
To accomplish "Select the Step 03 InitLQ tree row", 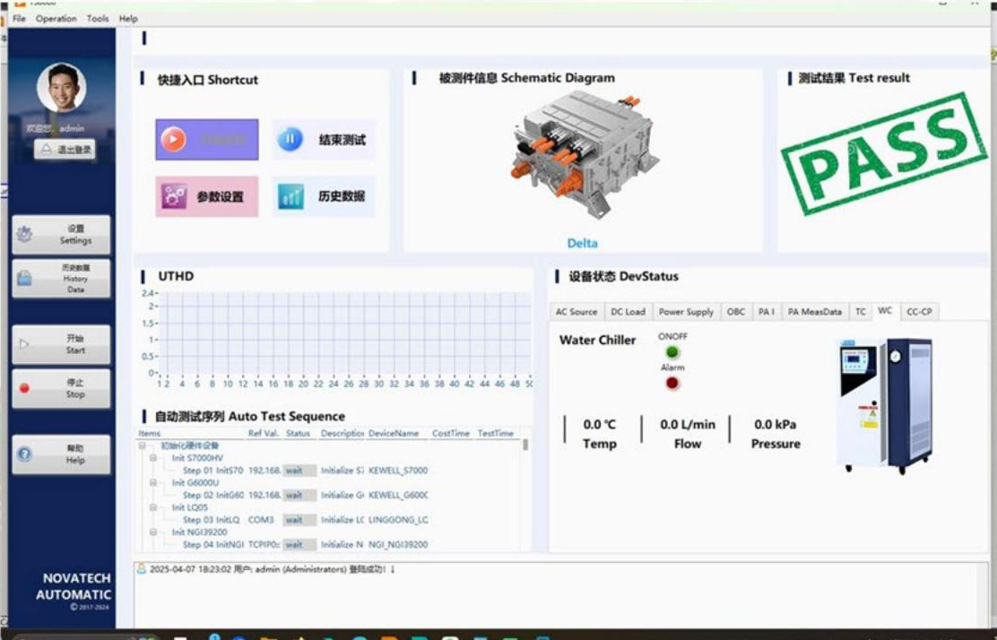I will (x=331, y=520).
